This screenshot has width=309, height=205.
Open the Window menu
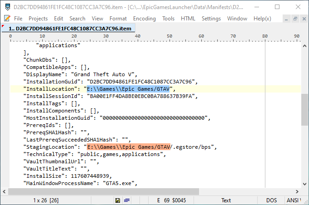click(237, 19)
